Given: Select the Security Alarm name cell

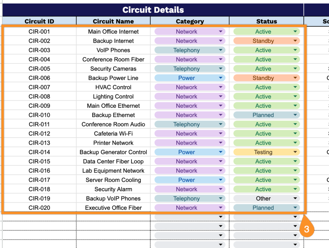Looking at the screenshot, I should [x=113, y=189].
